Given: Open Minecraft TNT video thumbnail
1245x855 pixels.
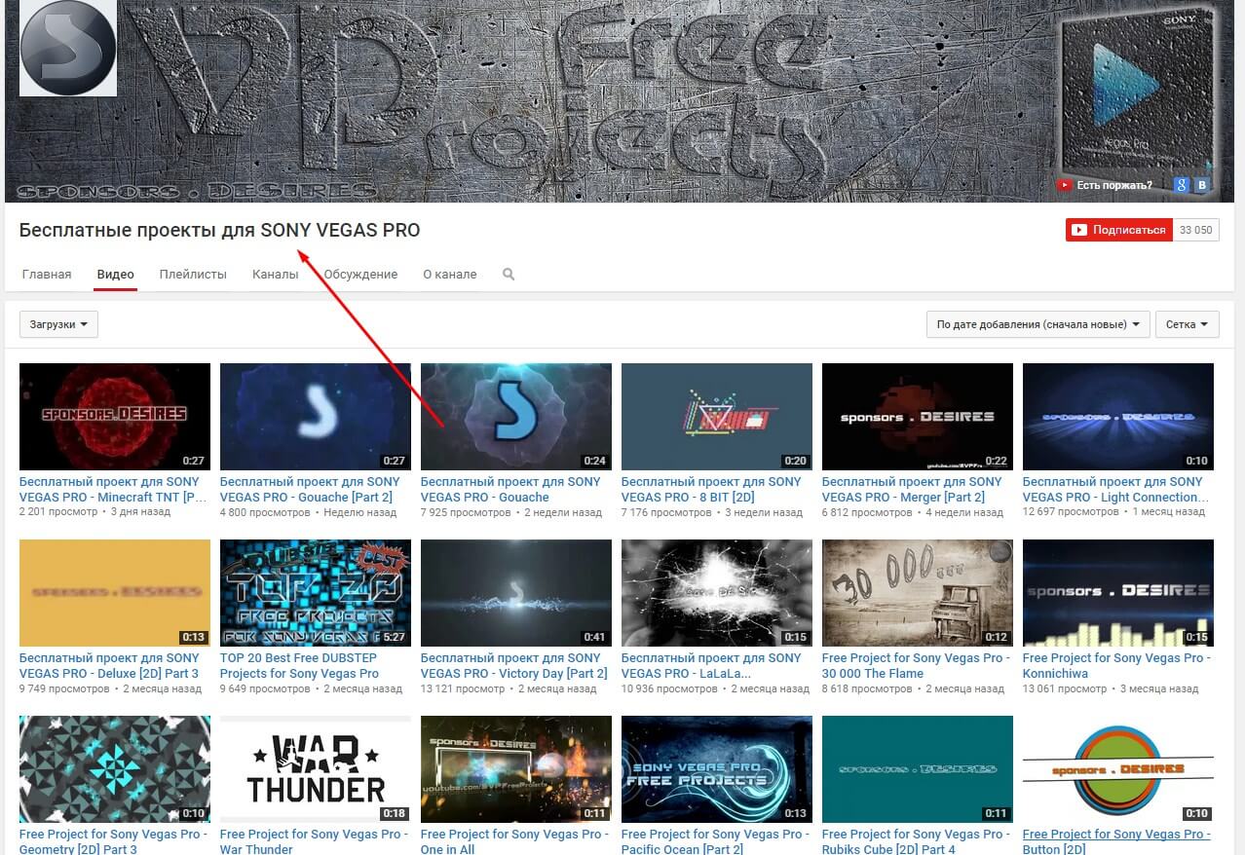Looking at the screenshot, I should (115, 417).
